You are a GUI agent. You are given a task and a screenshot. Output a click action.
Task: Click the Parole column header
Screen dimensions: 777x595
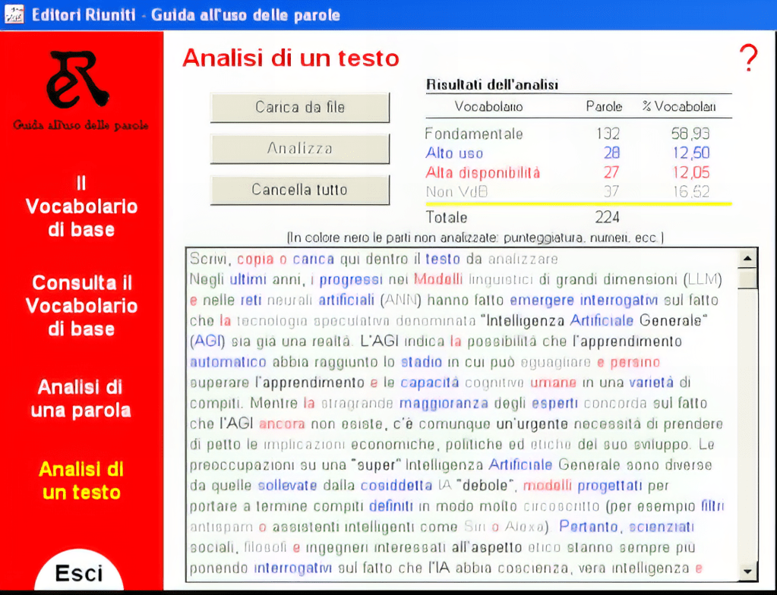pos(604,107)
